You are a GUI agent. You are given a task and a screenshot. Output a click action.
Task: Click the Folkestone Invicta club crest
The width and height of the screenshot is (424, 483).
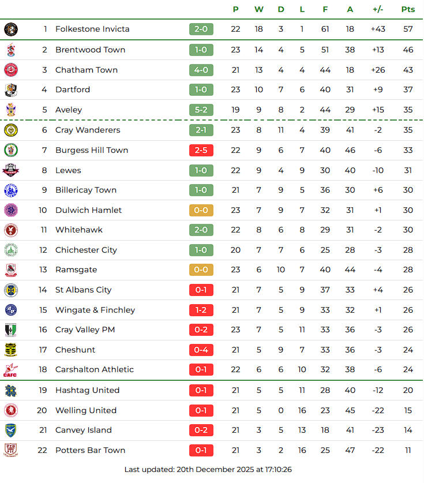[11, 29]
